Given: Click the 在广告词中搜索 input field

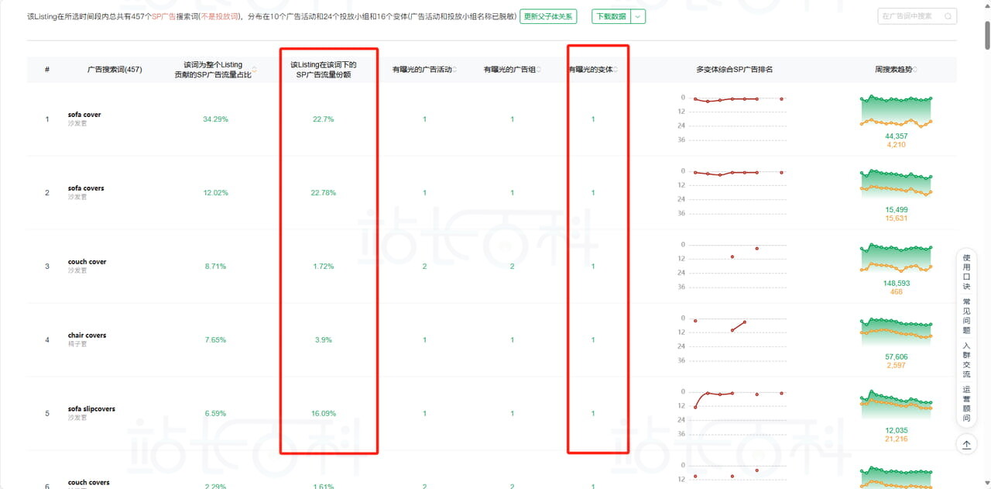Looking at the screenshot, I should click(917, 16).
